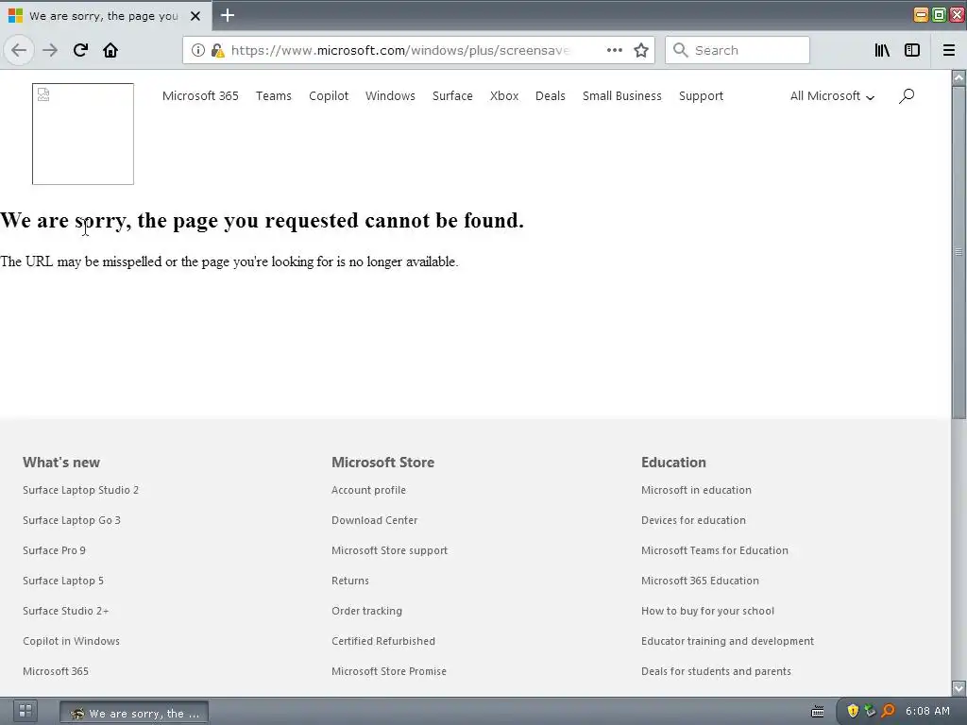Viewport: 967px width, 725px height.
Task: Click the clock showing 6:08 AM
Action: click(927, 711)
